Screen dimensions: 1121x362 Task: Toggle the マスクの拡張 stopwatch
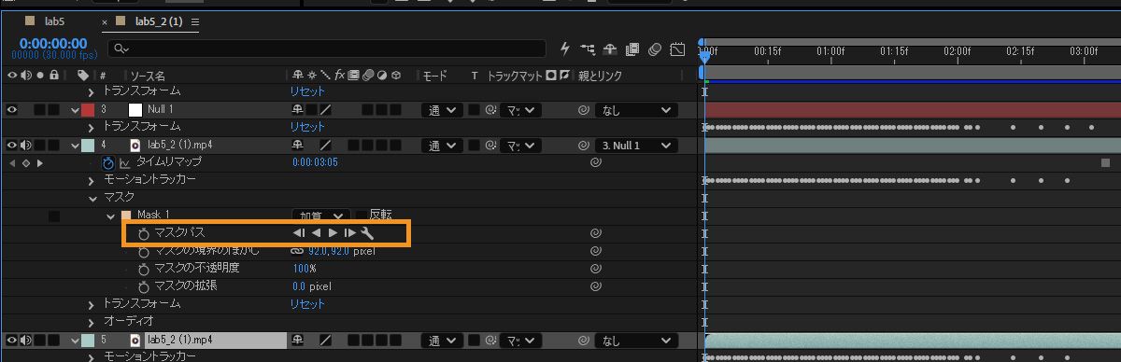144,286
